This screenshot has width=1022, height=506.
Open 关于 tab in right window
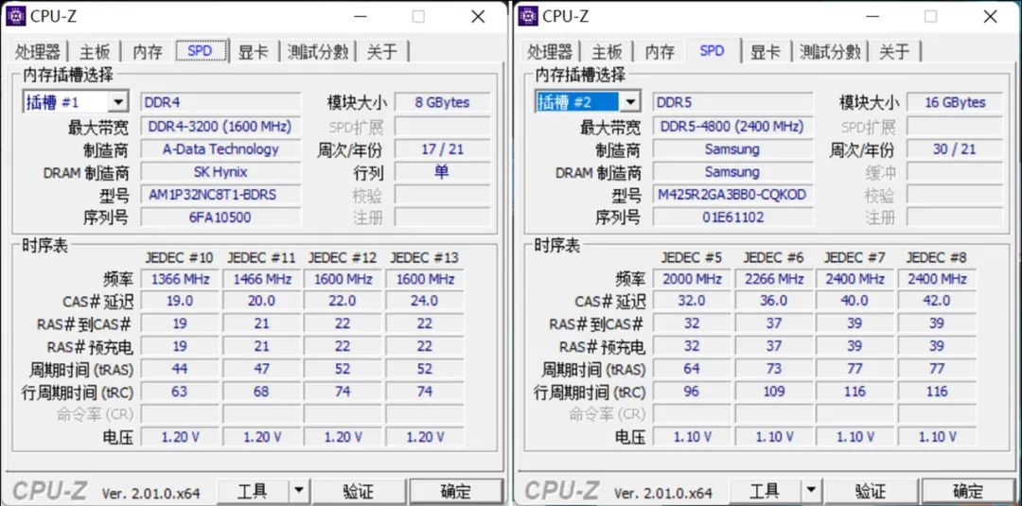coord(894,52)
